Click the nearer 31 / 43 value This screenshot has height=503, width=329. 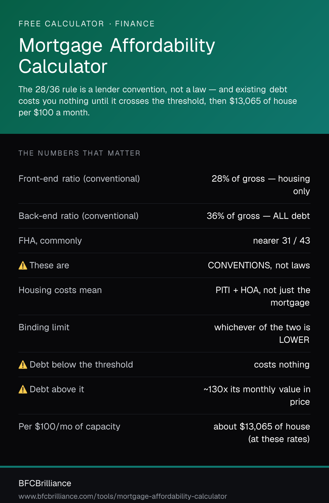tap(281, 241)
